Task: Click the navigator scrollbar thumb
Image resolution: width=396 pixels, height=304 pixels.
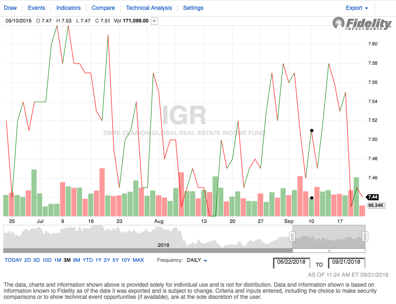Action: coord(329,251)
